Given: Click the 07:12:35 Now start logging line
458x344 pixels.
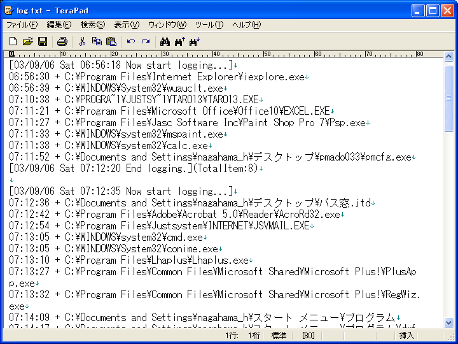Looking at the screenshot, I should pos(123,192).
